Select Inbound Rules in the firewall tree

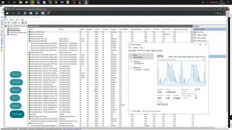pos(14,28)
